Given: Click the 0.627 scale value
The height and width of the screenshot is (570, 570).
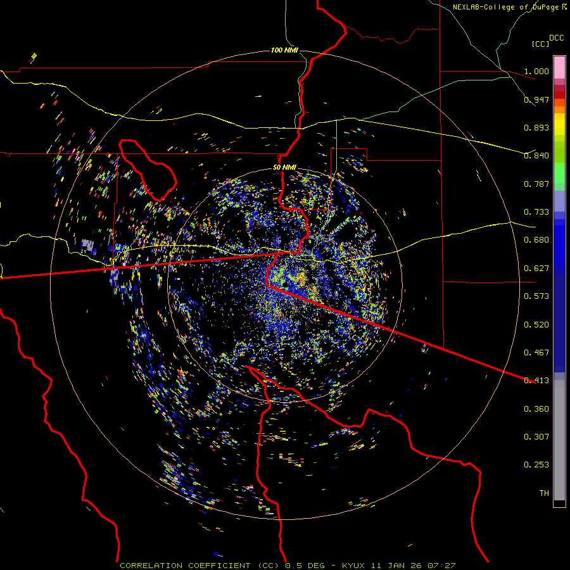Looking at the screenshot, I should pyautogui.click(x=536, y=269).
